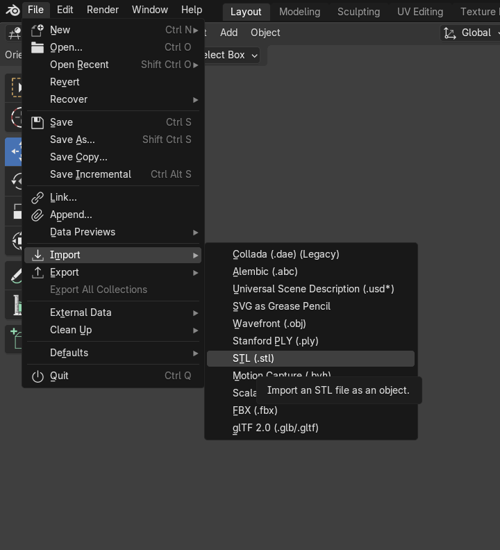Click the Save floppy disk icon
The height and width of the screenshot is (550, 500).
[37, 122]
